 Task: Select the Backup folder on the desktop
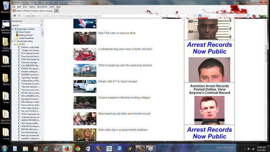pyautogui.click(x=6, y=79)
